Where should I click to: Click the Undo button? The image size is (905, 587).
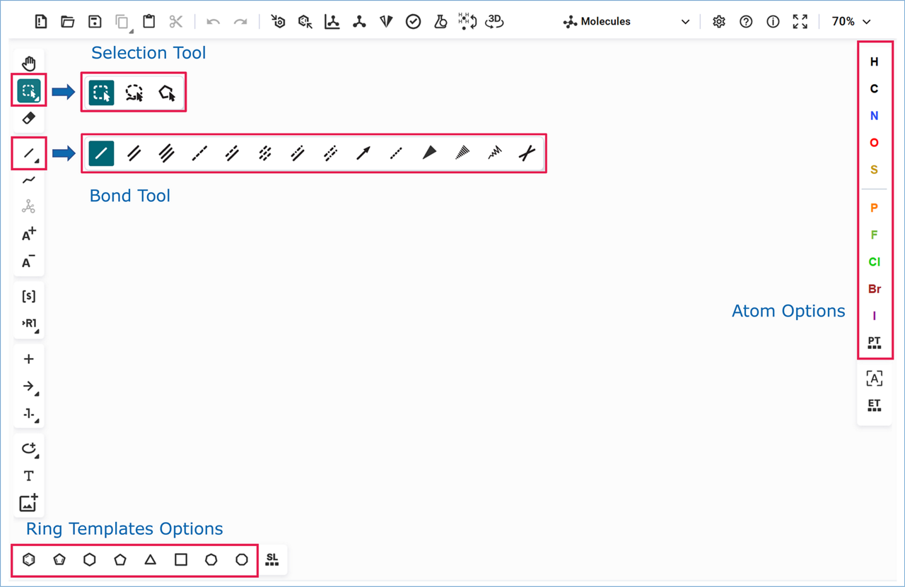coord(213,21)
